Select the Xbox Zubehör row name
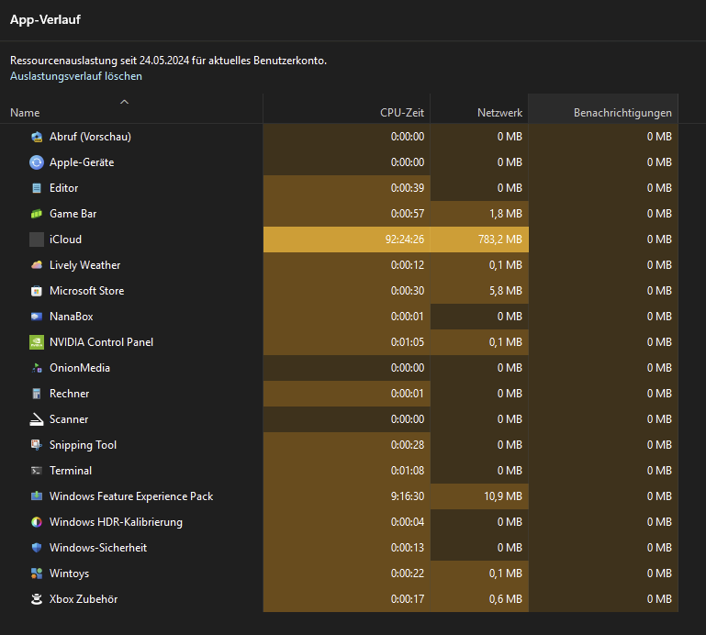The image size is (706, 635). 84,599
